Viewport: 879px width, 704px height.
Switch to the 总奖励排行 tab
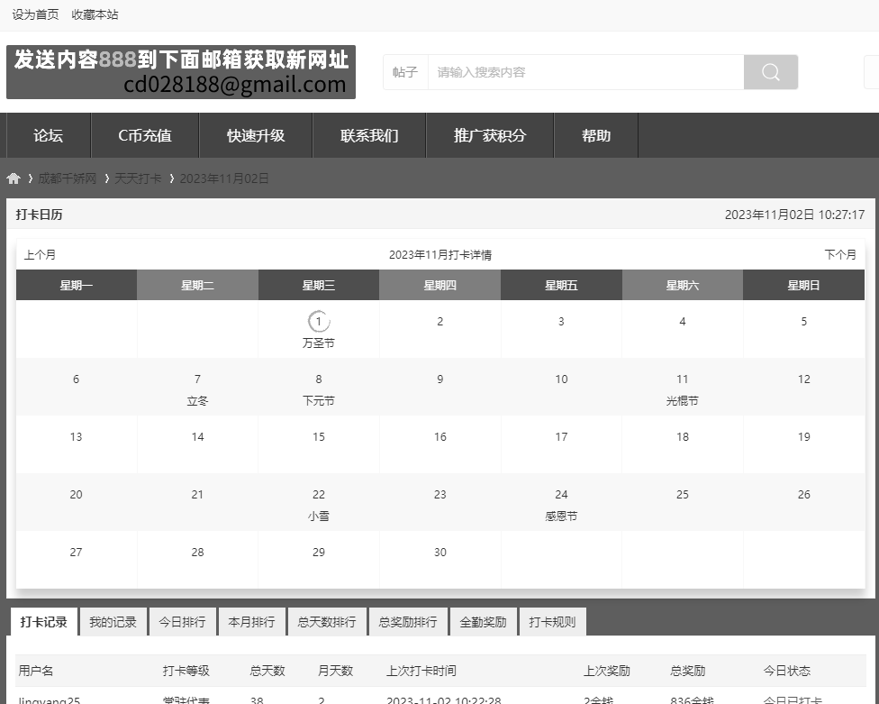point(408,621)
